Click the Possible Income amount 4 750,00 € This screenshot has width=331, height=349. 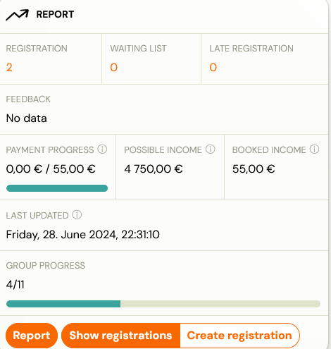(x=154, y=169)
